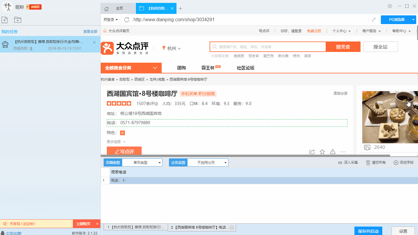
Task: Click 免费注册 link
Action: click(314, 31)
